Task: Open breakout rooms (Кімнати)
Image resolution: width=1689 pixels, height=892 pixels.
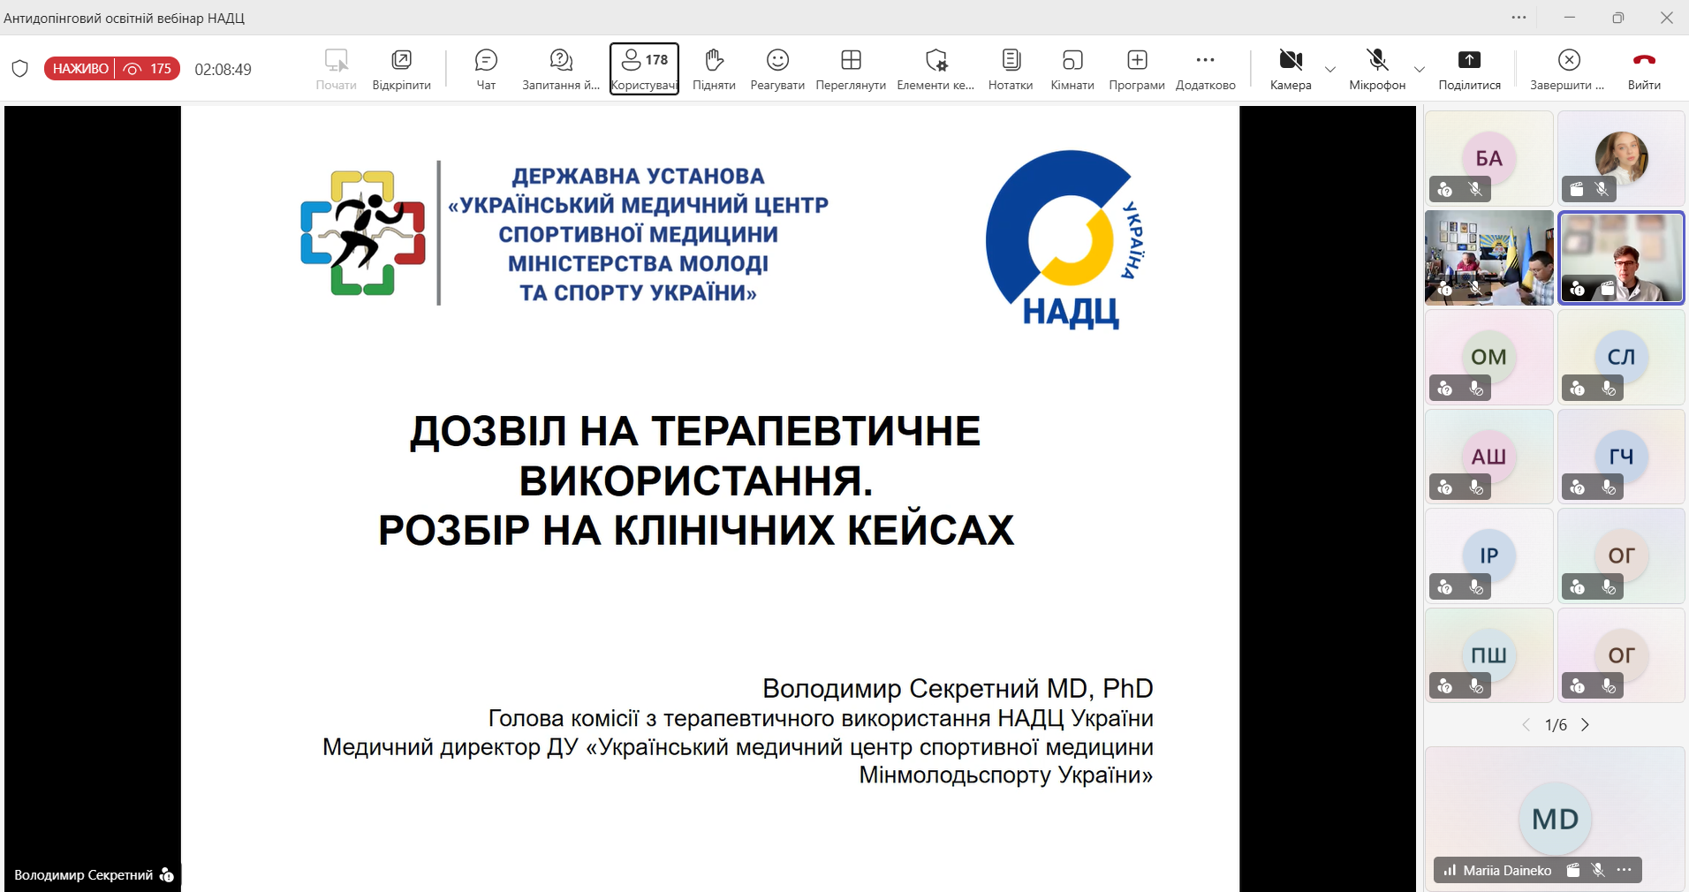Action: [x=1072, y=69]
